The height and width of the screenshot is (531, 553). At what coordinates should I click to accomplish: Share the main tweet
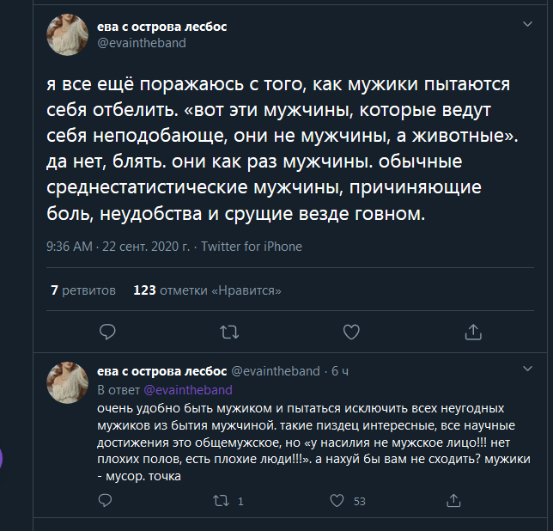472,331
